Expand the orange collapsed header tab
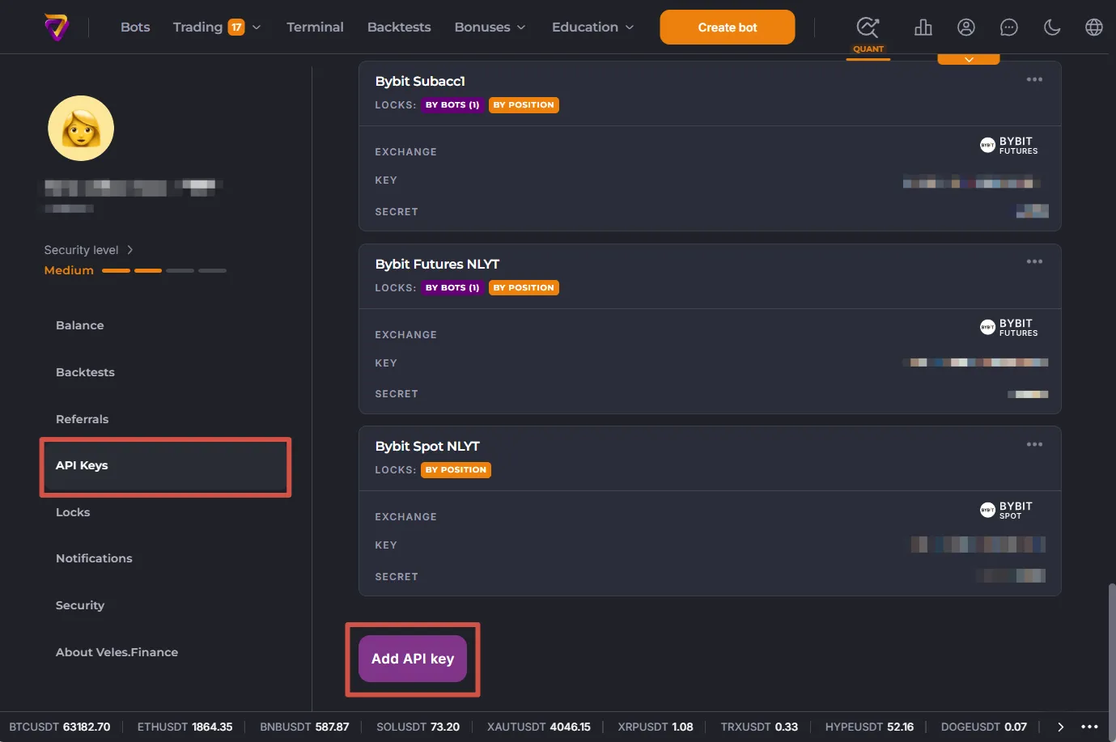Viewport: 1116px width, 742px height. 969,59
